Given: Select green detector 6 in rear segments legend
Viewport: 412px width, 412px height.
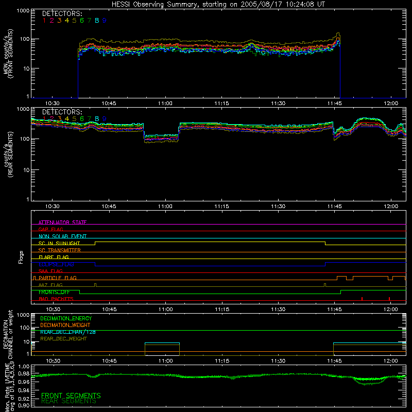Looking at the screenshot, I should click(x=82, y=119).
